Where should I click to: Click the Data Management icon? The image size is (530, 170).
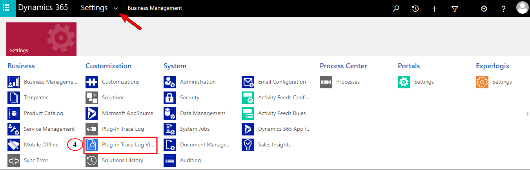click(170, 113)
